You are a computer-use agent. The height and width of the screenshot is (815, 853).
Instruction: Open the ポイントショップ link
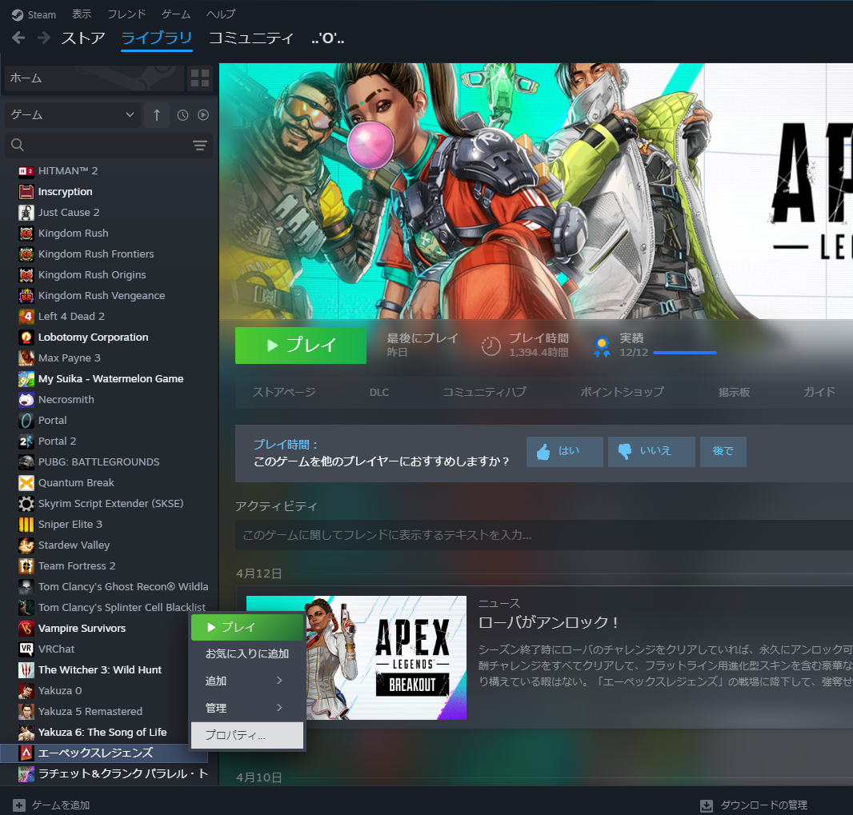click(x=622, y=392)
